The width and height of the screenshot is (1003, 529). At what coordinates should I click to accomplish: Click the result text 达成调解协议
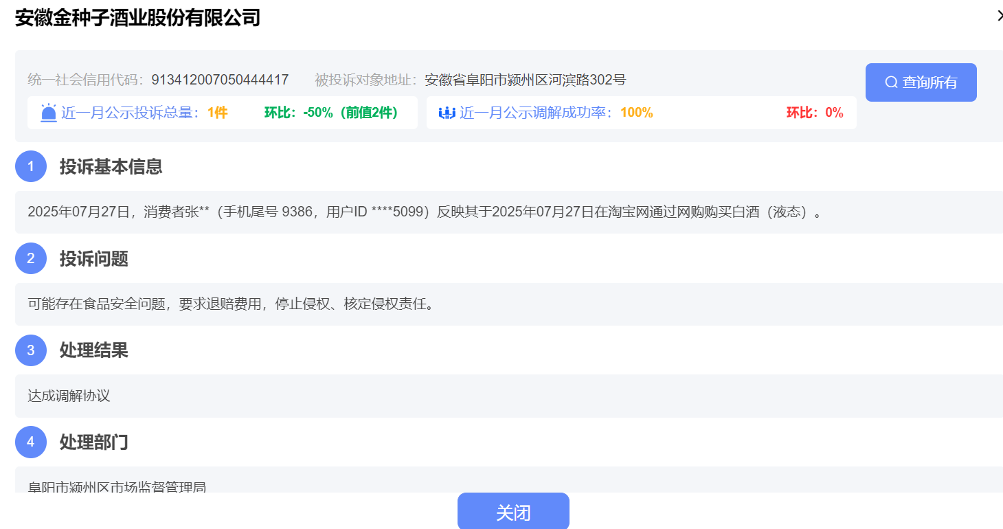pyautogui.click(x=69, y=396)
